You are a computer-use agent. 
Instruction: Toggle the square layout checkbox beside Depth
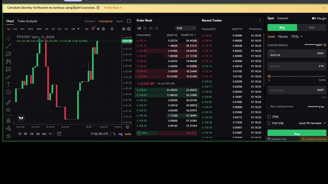(x=129, y=21)
